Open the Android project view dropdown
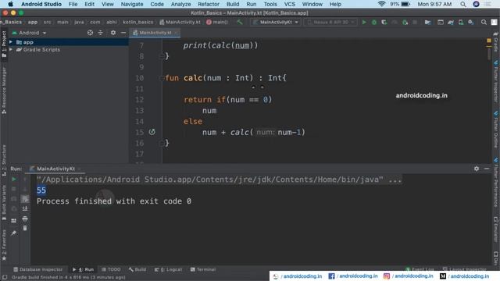 coord(30,33)
